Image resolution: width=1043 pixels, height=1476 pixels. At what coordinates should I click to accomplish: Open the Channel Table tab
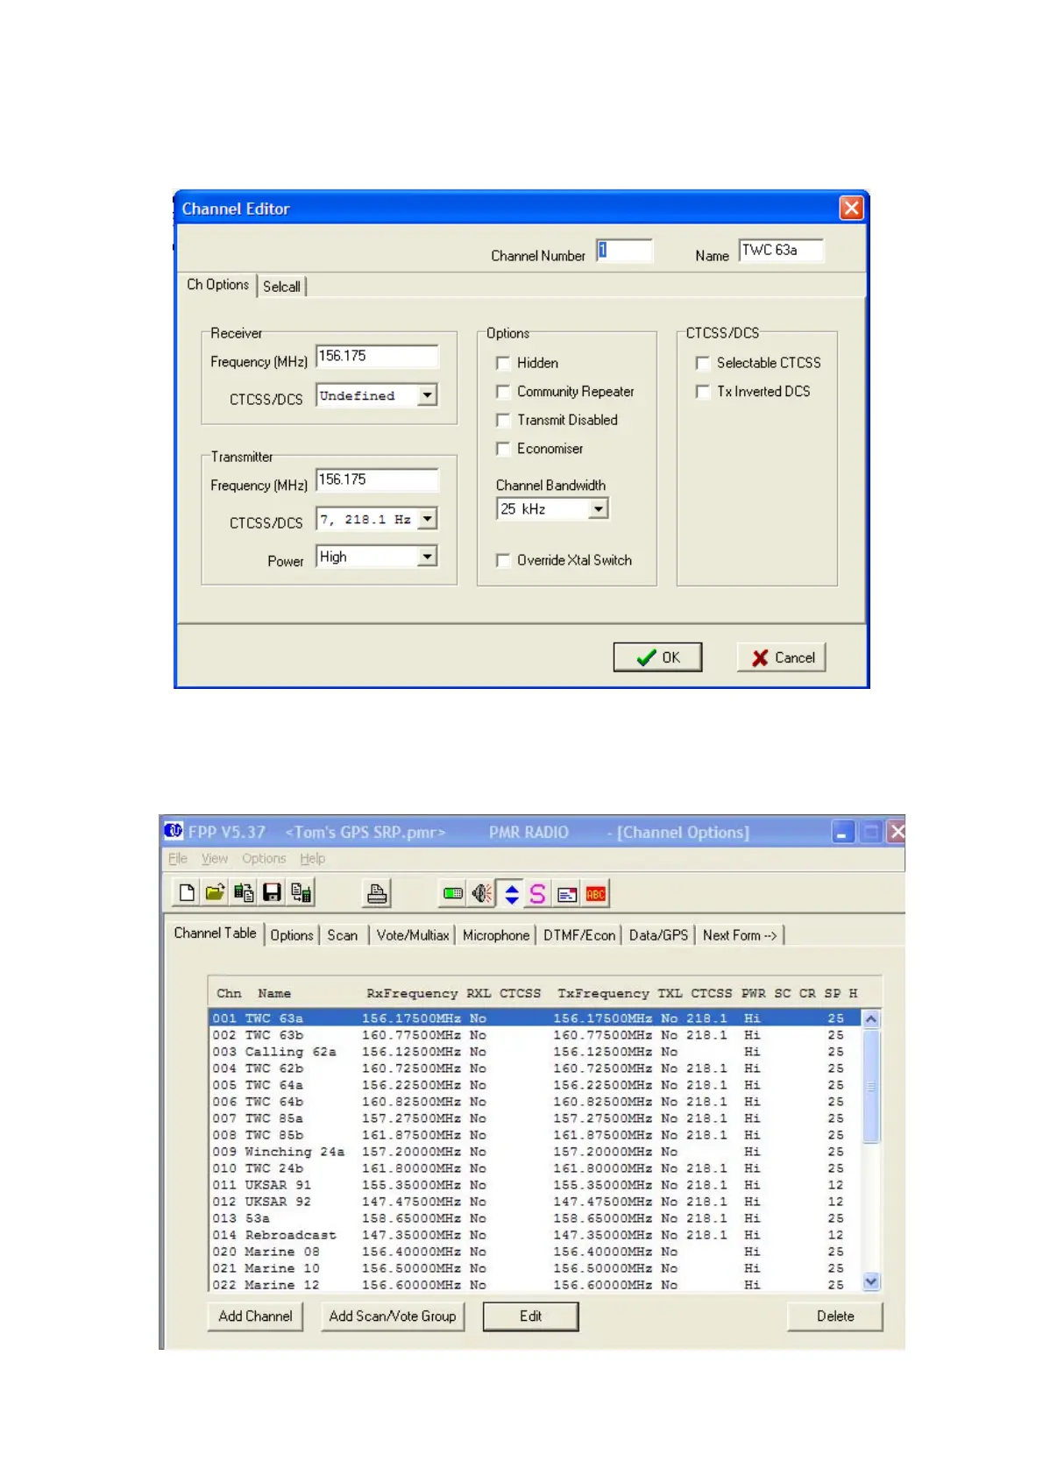coord(215,933)
